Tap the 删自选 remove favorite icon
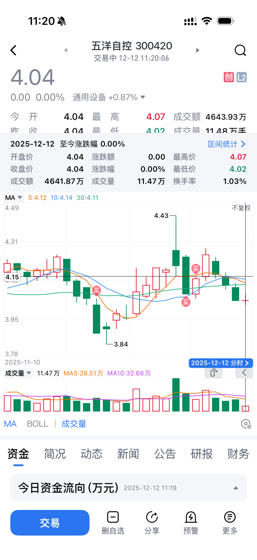 (x=113, y=517)
